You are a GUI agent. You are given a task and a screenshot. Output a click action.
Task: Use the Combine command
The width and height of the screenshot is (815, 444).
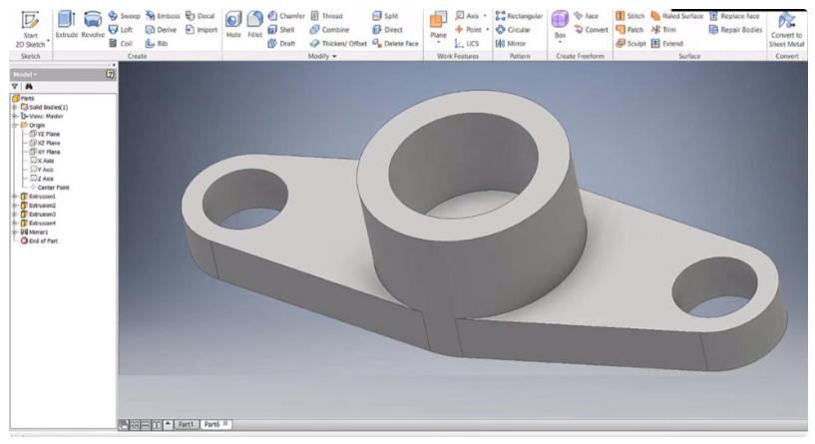click(x=330, y=30)
